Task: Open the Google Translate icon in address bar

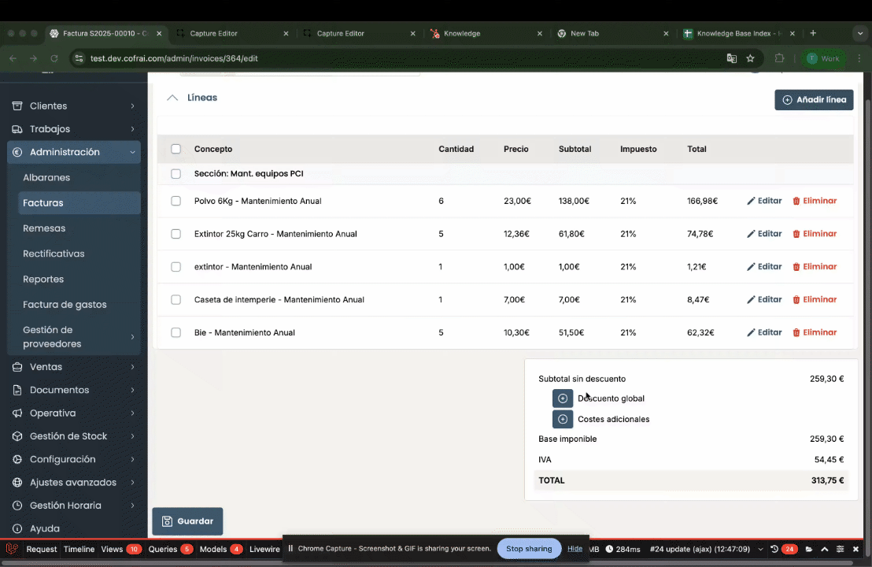Action: [731, 58]
